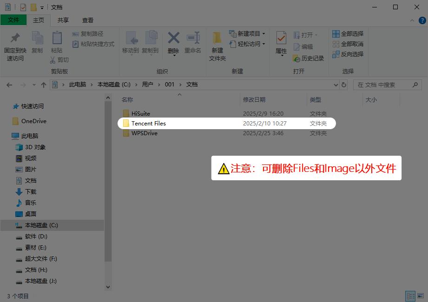Click the Delete icon in ribbon
This screenshot has width=428, height=302.
[x=173, y=42]
